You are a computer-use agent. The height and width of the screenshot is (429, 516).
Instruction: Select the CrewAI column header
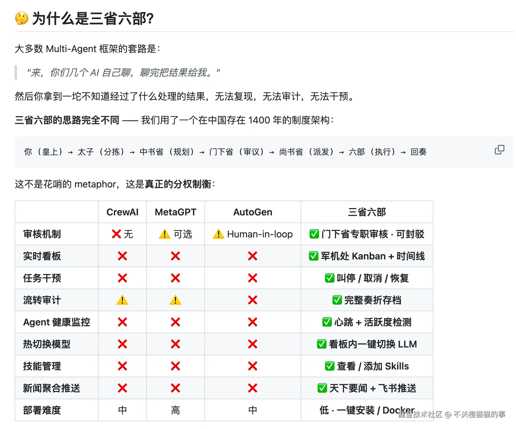pyautogui.click(x=122, y=212)
